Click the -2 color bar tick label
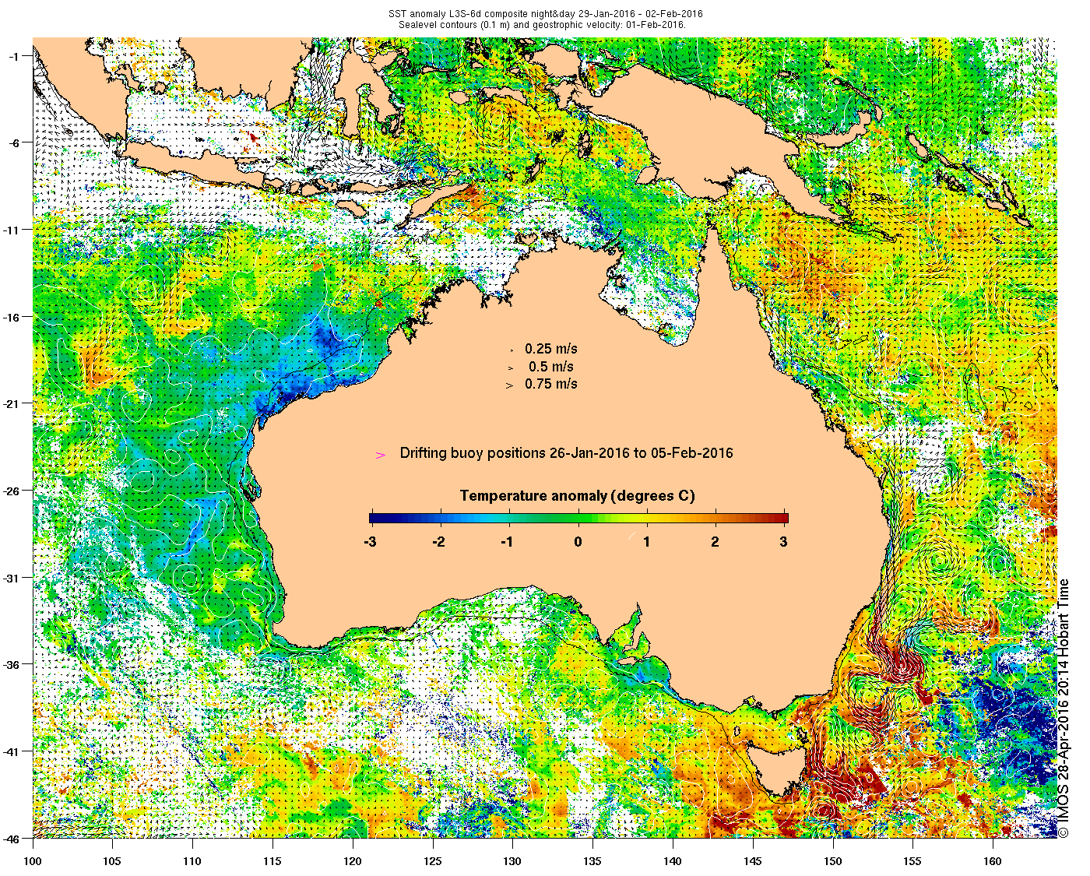 click(439, 542)
